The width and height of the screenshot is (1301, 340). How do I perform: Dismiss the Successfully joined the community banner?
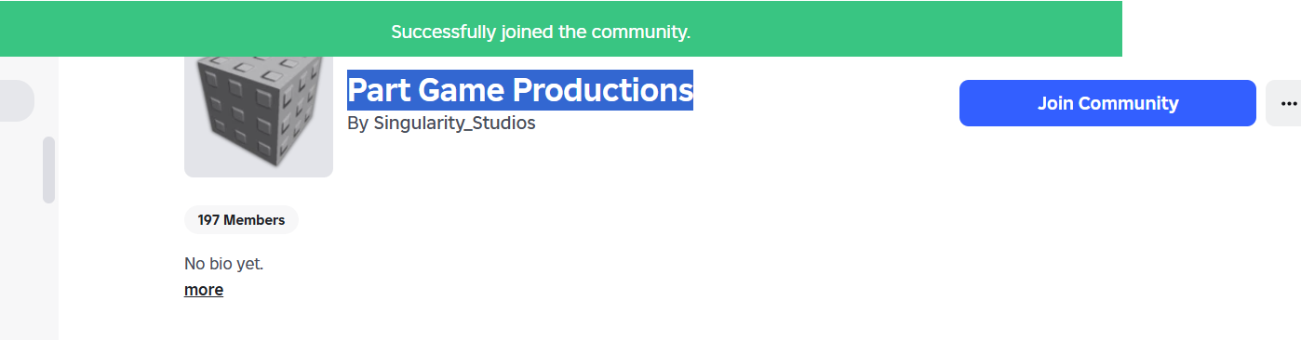coord(560,28)
